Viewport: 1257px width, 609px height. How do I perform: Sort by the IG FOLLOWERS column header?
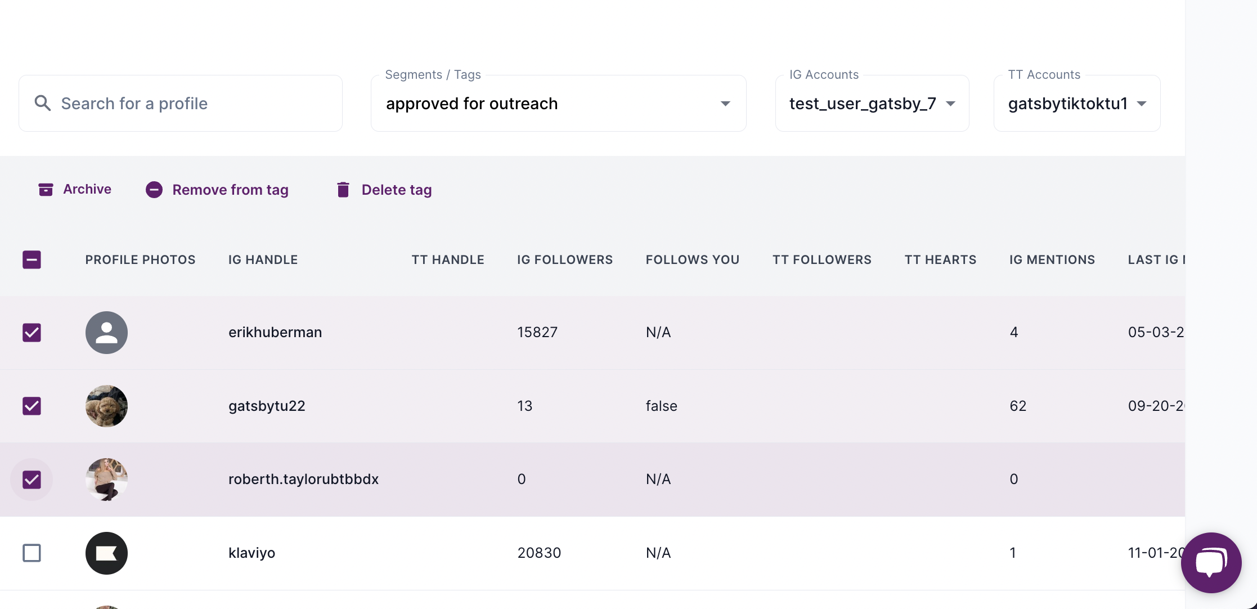(565, 259)
